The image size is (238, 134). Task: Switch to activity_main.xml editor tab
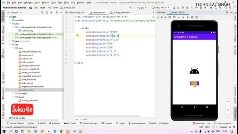(122, 12)
